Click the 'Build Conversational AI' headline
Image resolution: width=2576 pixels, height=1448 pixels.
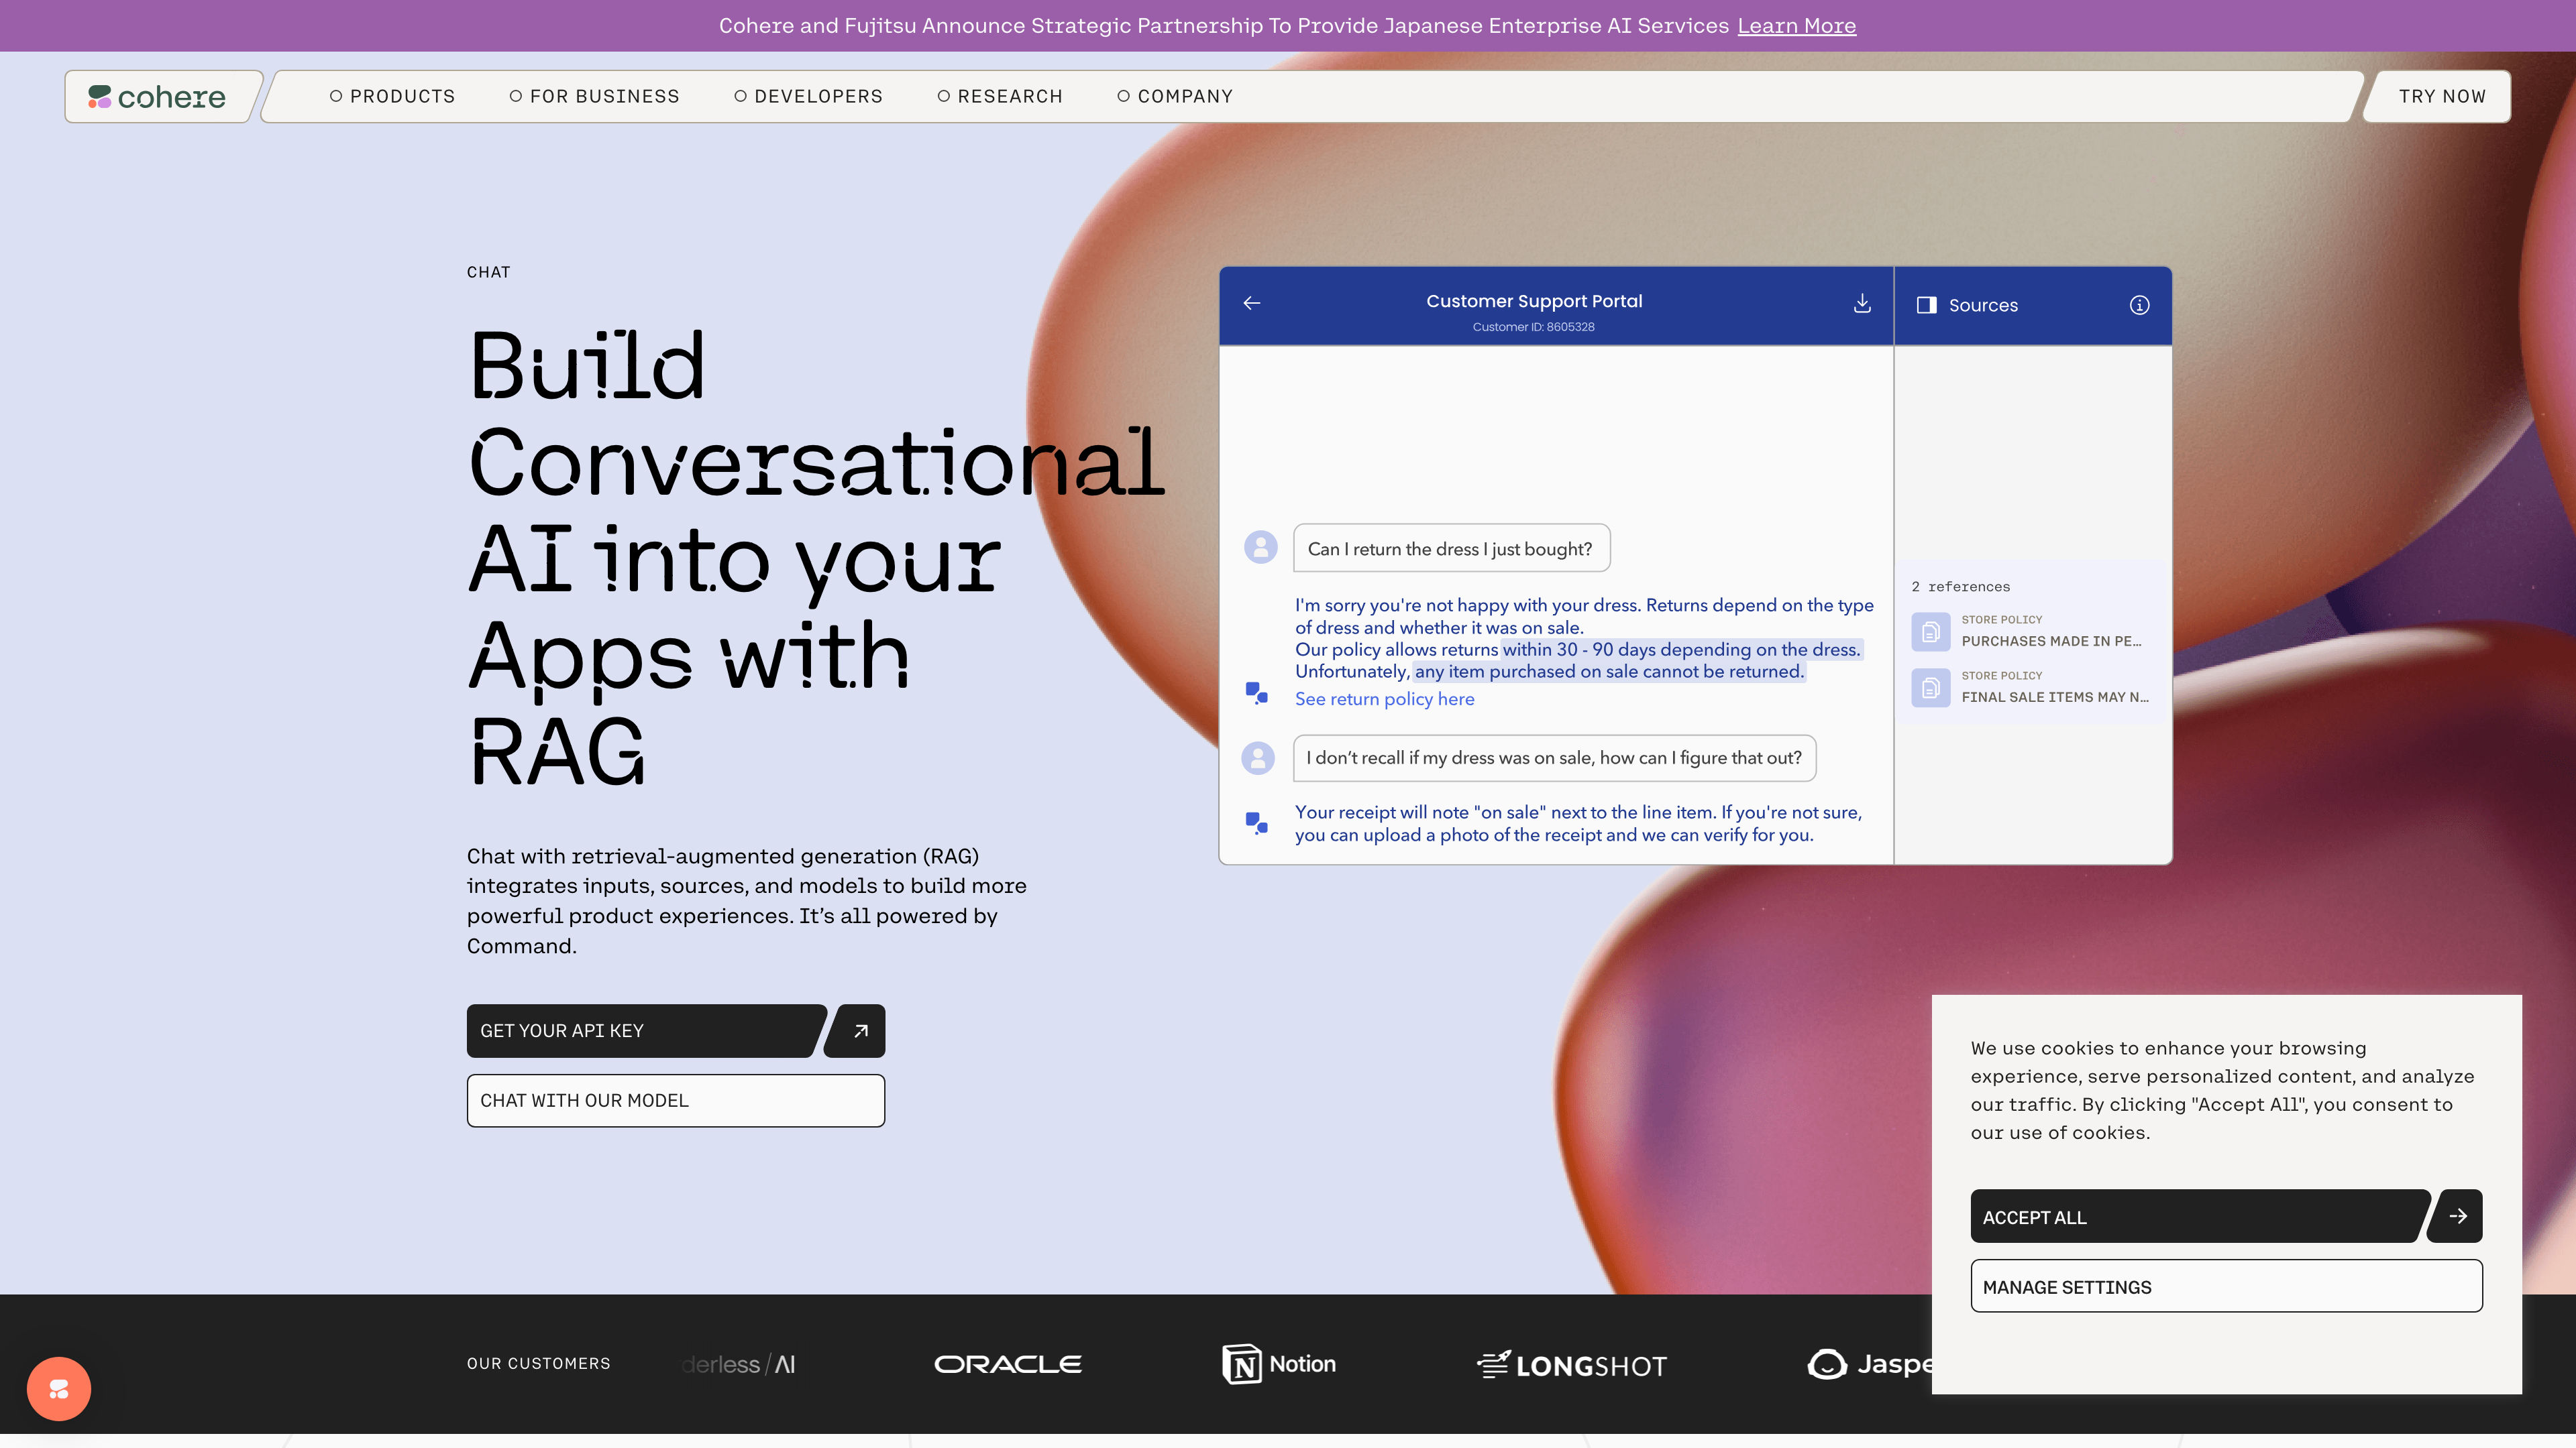(816, 558)
